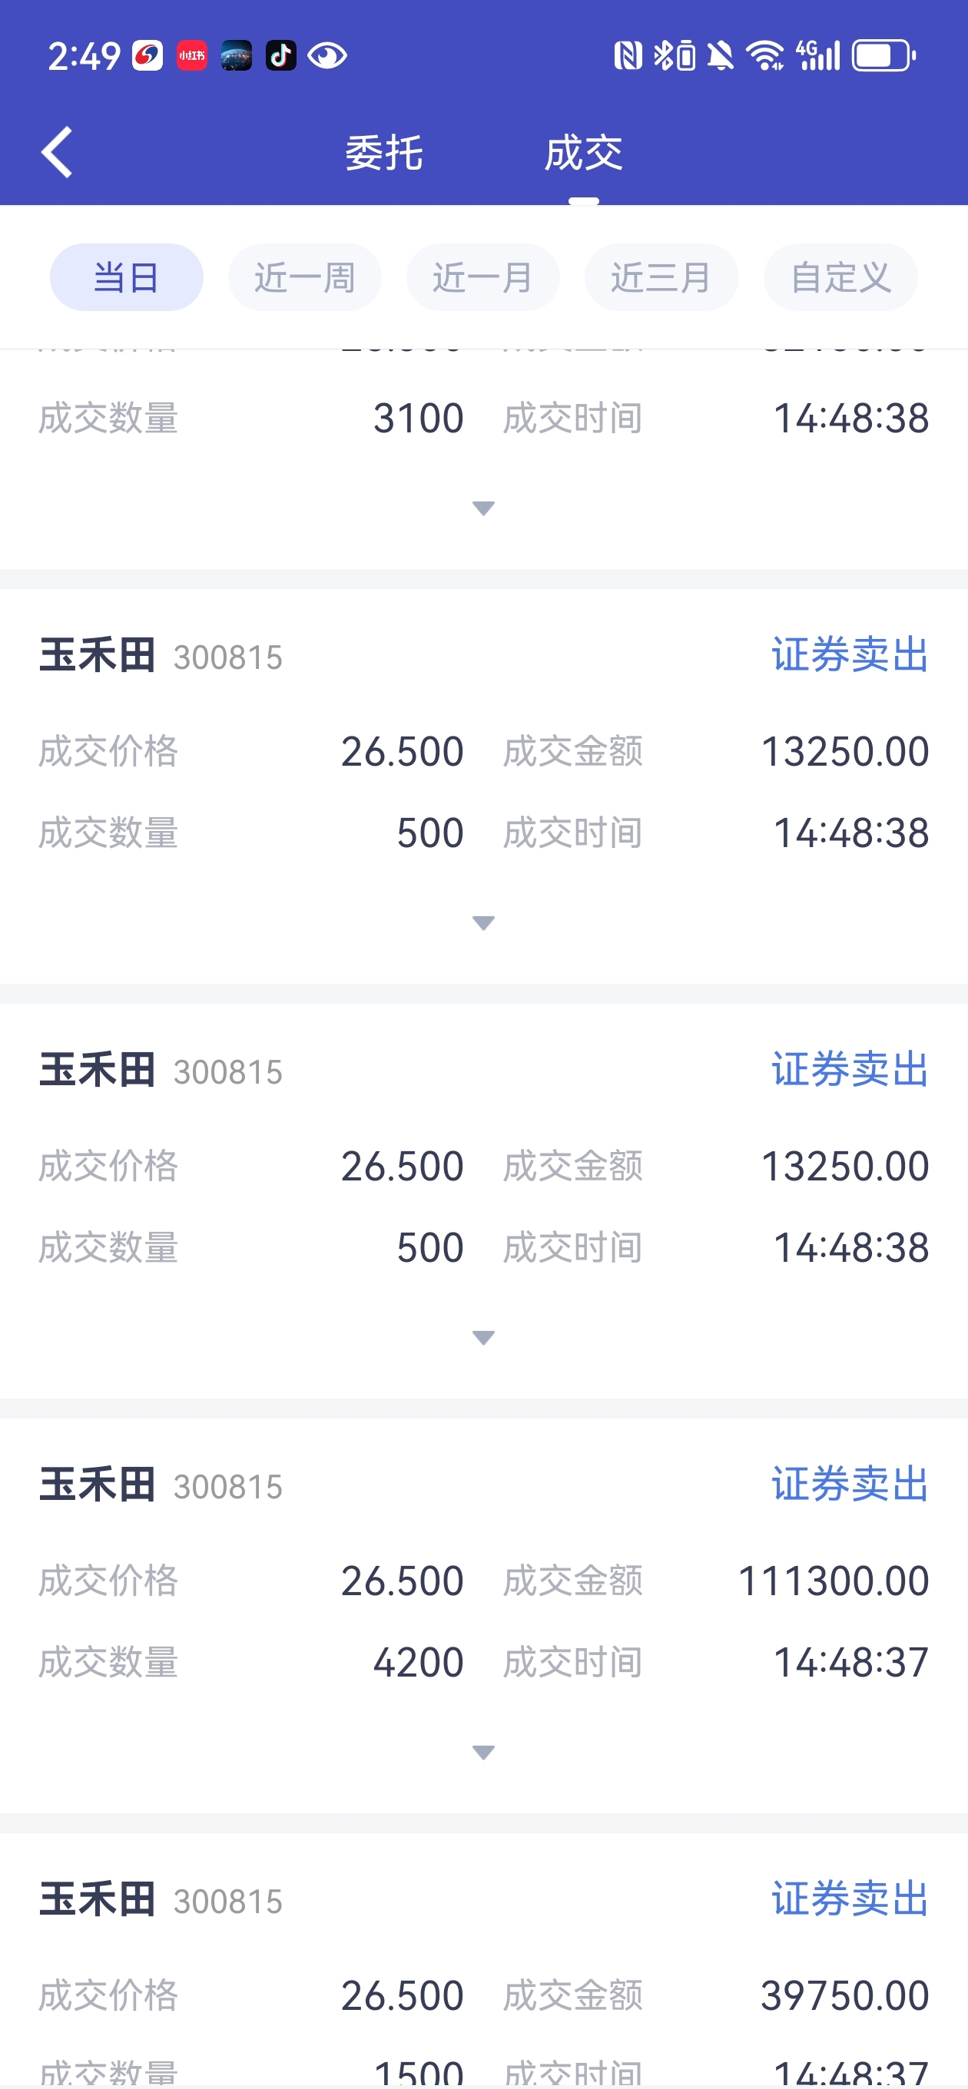Open the 自定义 custom date range
This screenshot has width=968, height=2089.
pos(840,277)
